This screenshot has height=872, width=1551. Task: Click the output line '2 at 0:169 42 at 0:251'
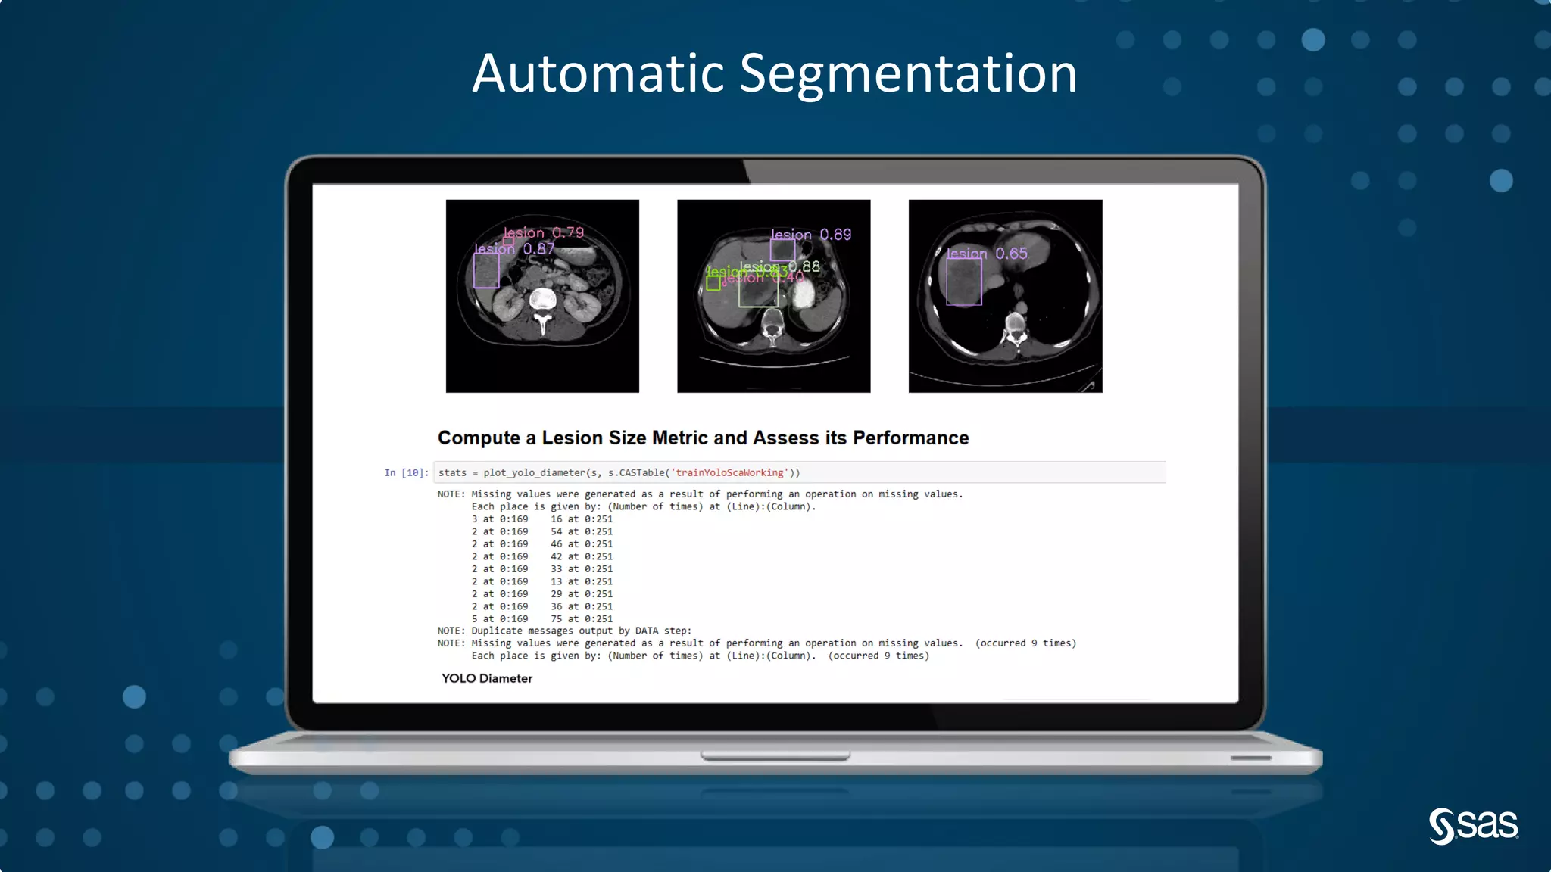click(x=541, y=556)
